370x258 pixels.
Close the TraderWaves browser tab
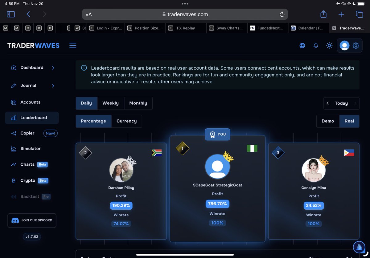(x=334, y=28)
